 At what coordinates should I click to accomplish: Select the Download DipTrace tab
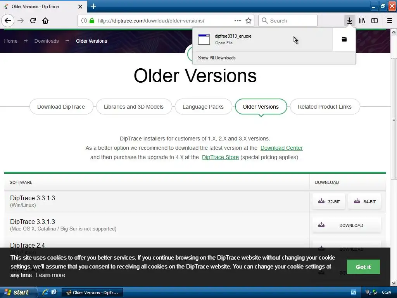[61, 107]
